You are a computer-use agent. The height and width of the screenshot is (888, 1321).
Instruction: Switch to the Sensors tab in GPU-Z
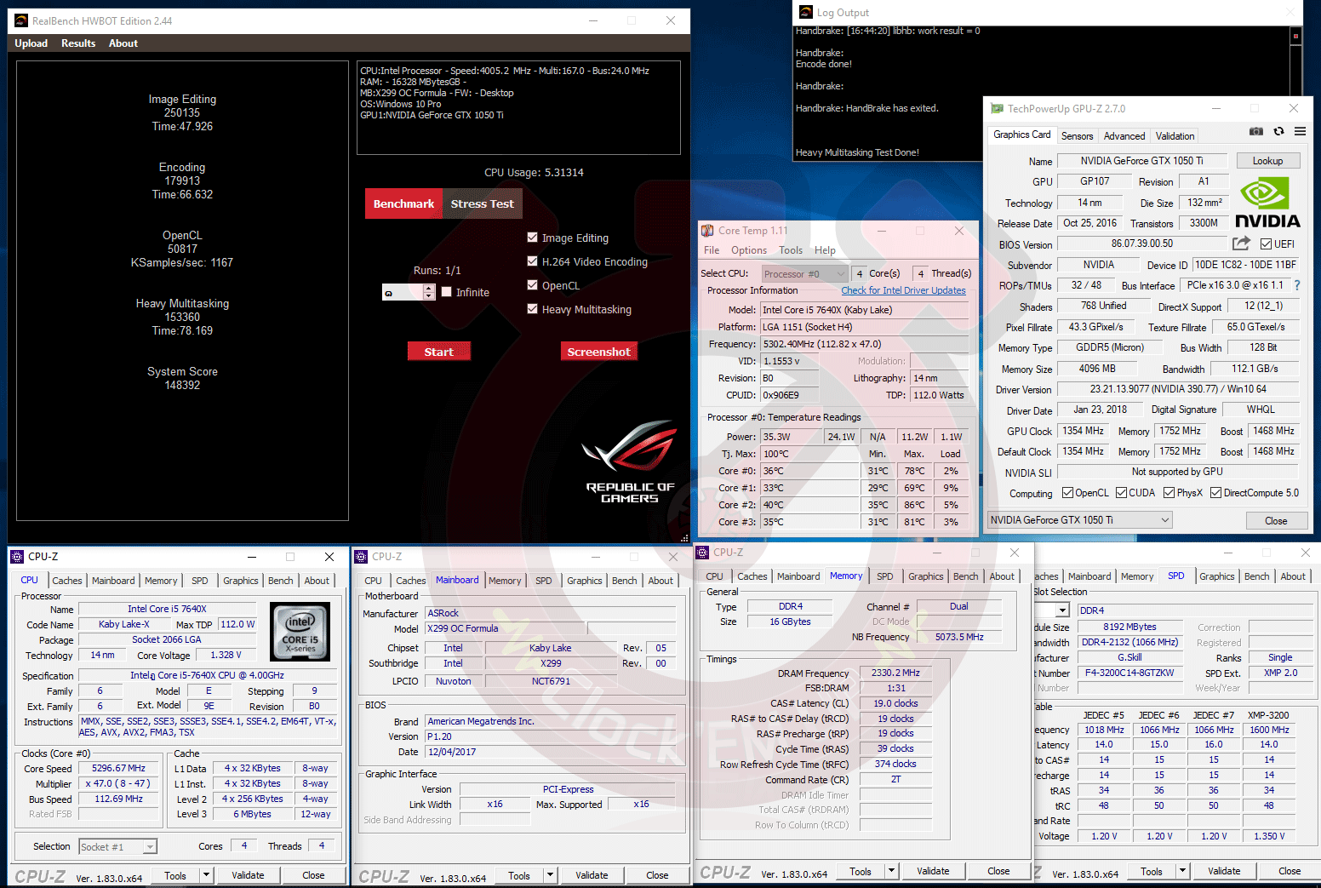(x=1077, y=136)
